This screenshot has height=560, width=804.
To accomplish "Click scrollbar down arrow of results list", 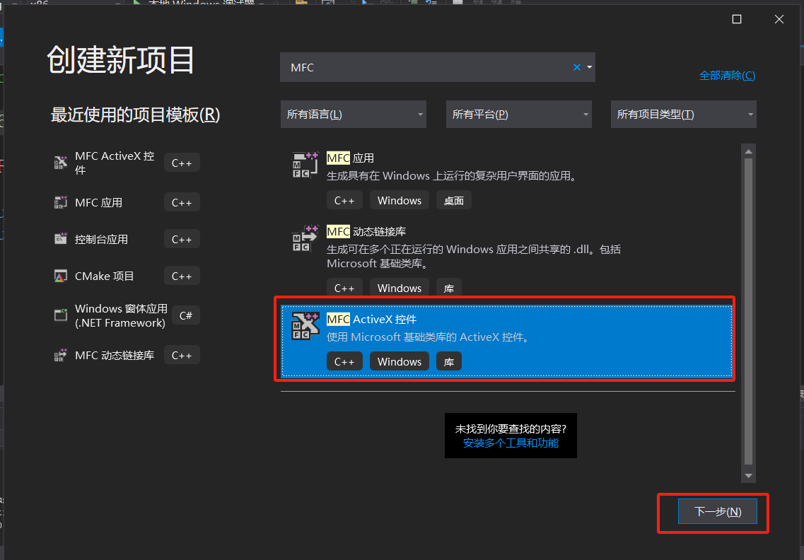I will click(749, 475).
